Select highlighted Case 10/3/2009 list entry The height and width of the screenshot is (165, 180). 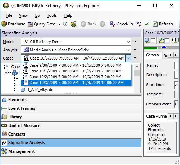tap(76, 82)
